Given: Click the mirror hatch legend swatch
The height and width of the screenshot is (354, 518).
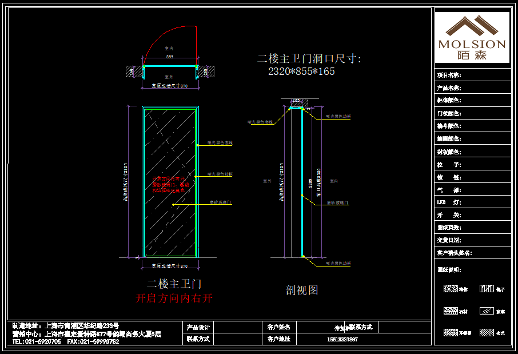Looking at the screenshot, I should tap(486, 289).
